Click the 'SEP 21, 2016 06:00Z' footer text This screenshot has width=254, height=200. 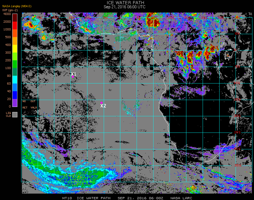(140, 198)
